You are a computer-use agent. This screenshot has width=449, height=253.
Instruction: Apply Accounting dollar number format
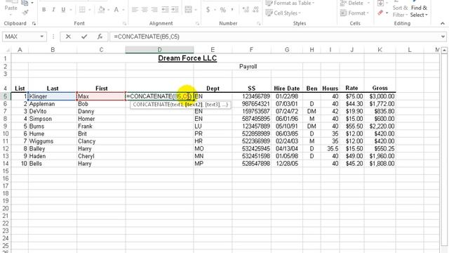[x=208, y=10]
